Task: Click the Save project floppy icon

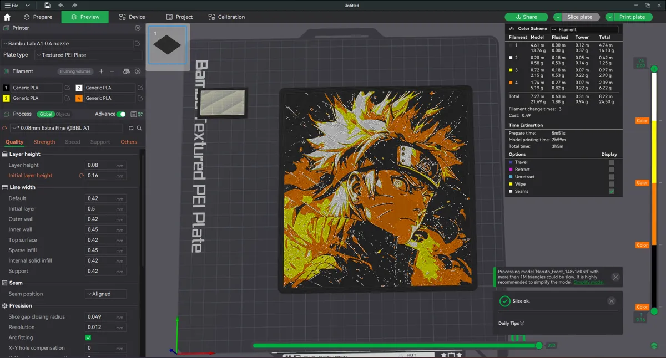Action: point(48,5)
